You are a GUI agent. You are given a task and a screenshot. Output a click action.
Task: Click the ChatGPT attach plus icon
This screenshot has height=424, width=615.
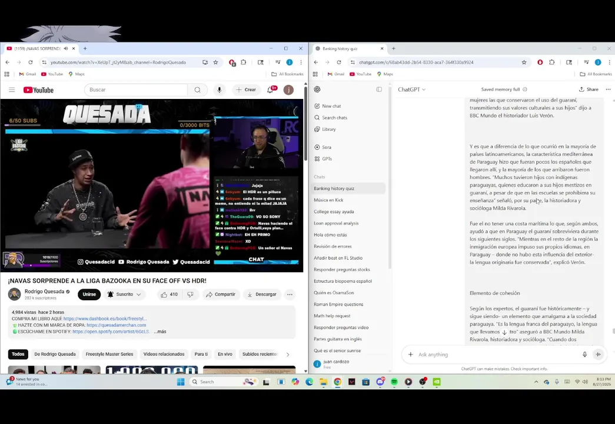(x=410, y=355)
